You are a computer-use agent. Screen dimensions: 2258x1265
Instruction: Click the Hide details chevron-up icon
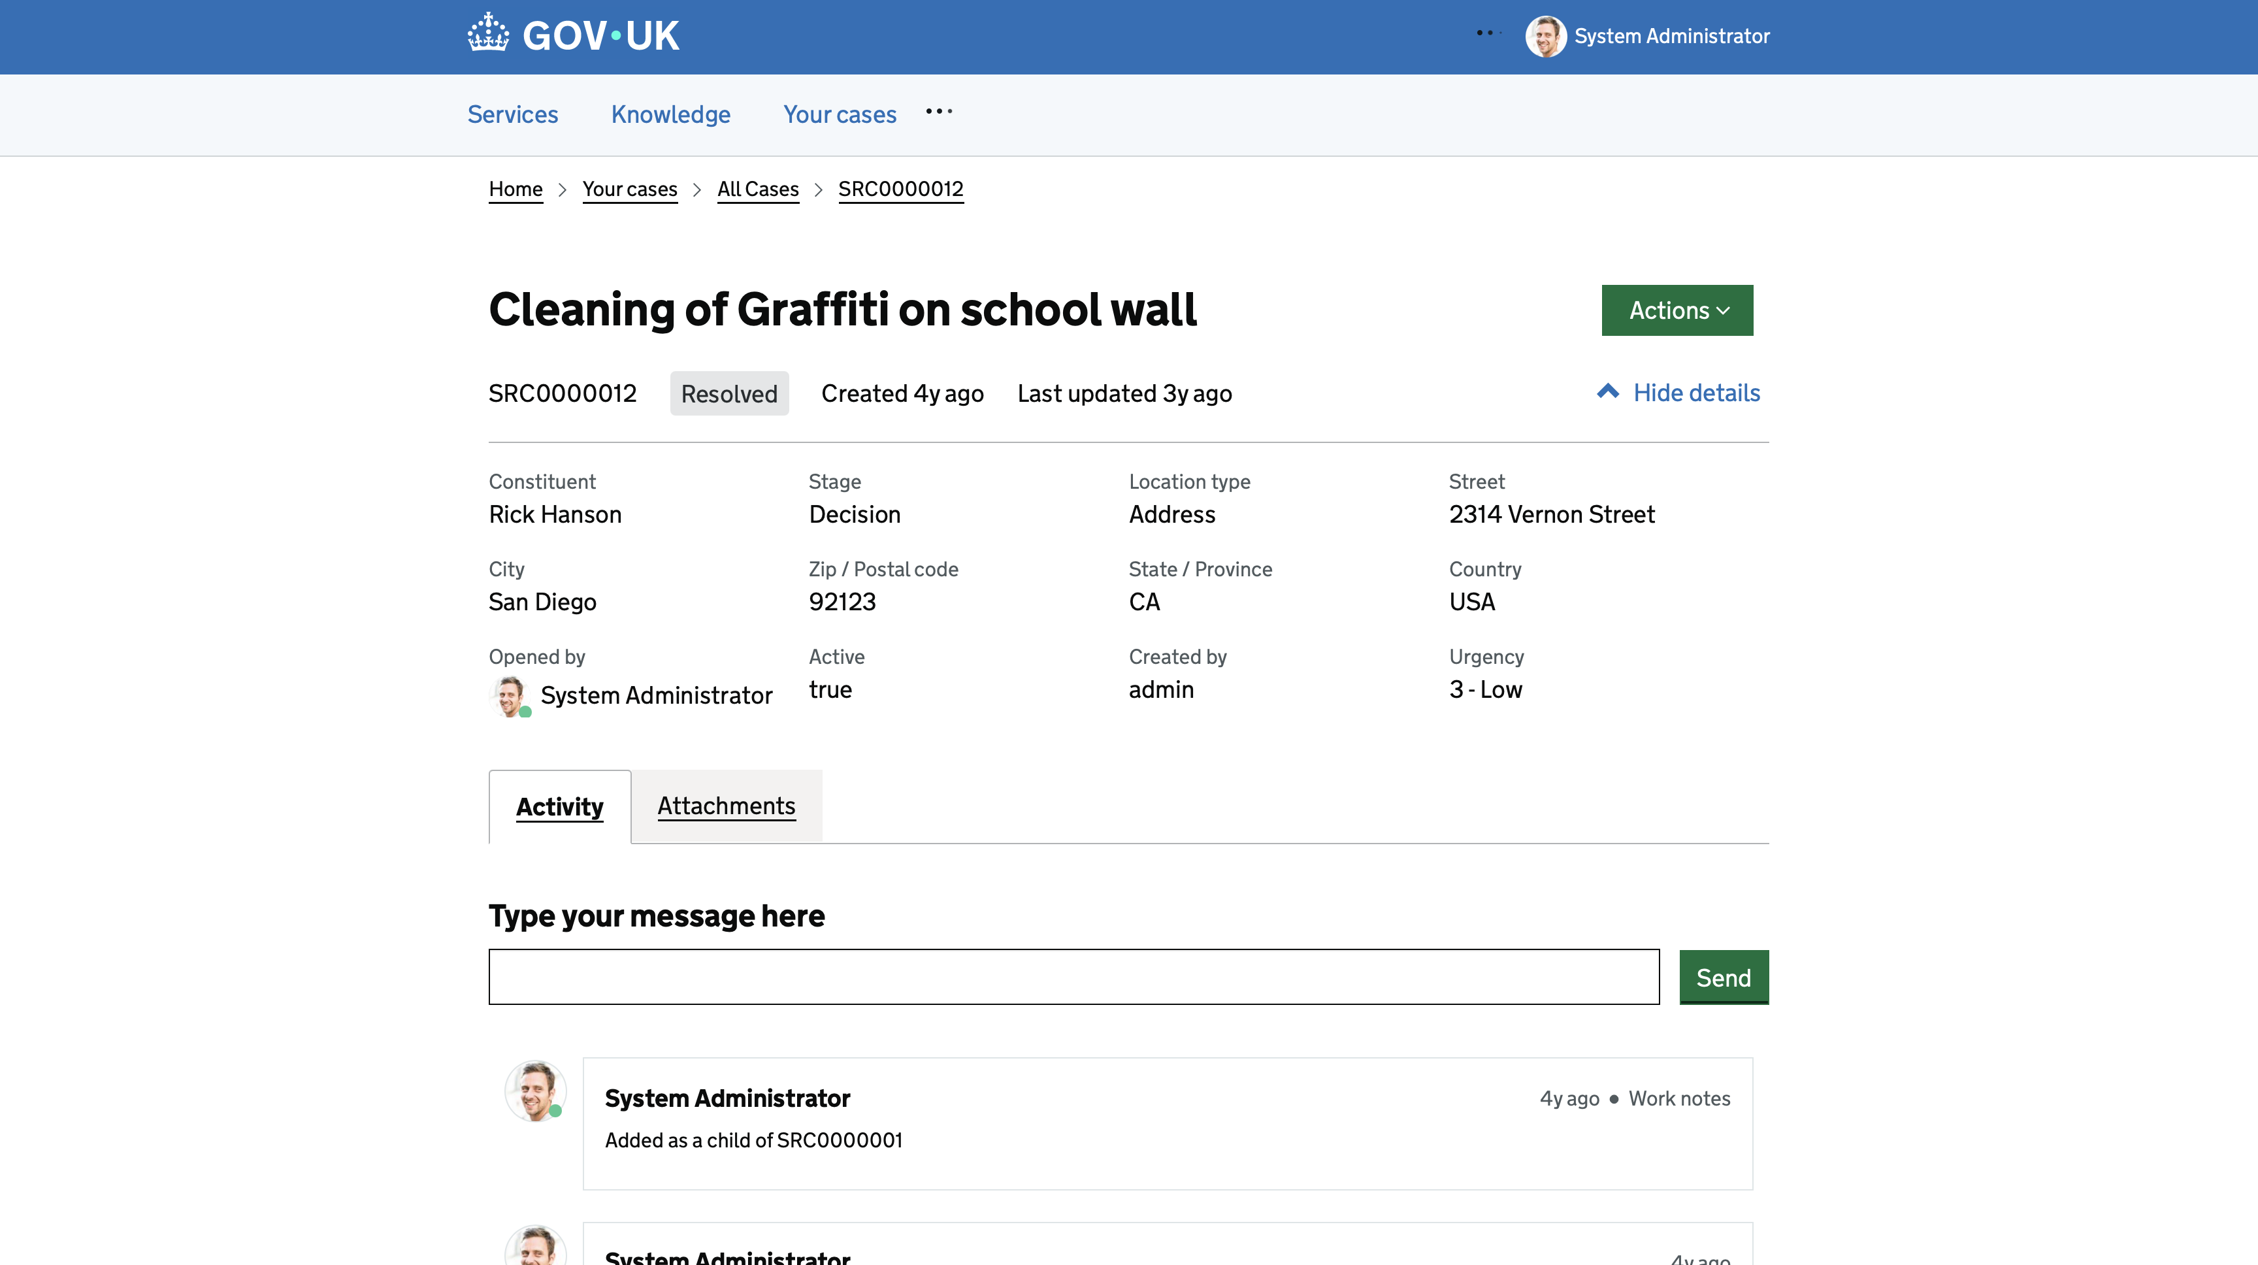tap(1608, 392)
